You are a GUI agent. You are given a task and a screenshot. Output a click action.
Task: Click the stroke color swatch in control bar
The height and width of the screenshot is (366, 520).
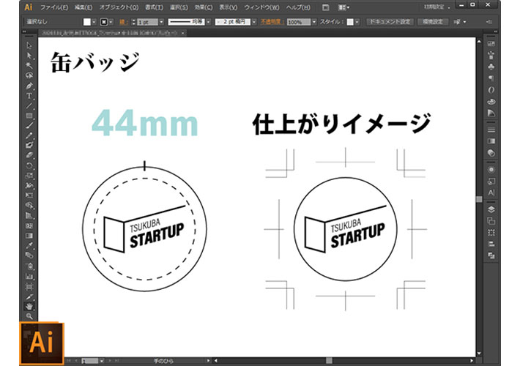tap(104, 22)
